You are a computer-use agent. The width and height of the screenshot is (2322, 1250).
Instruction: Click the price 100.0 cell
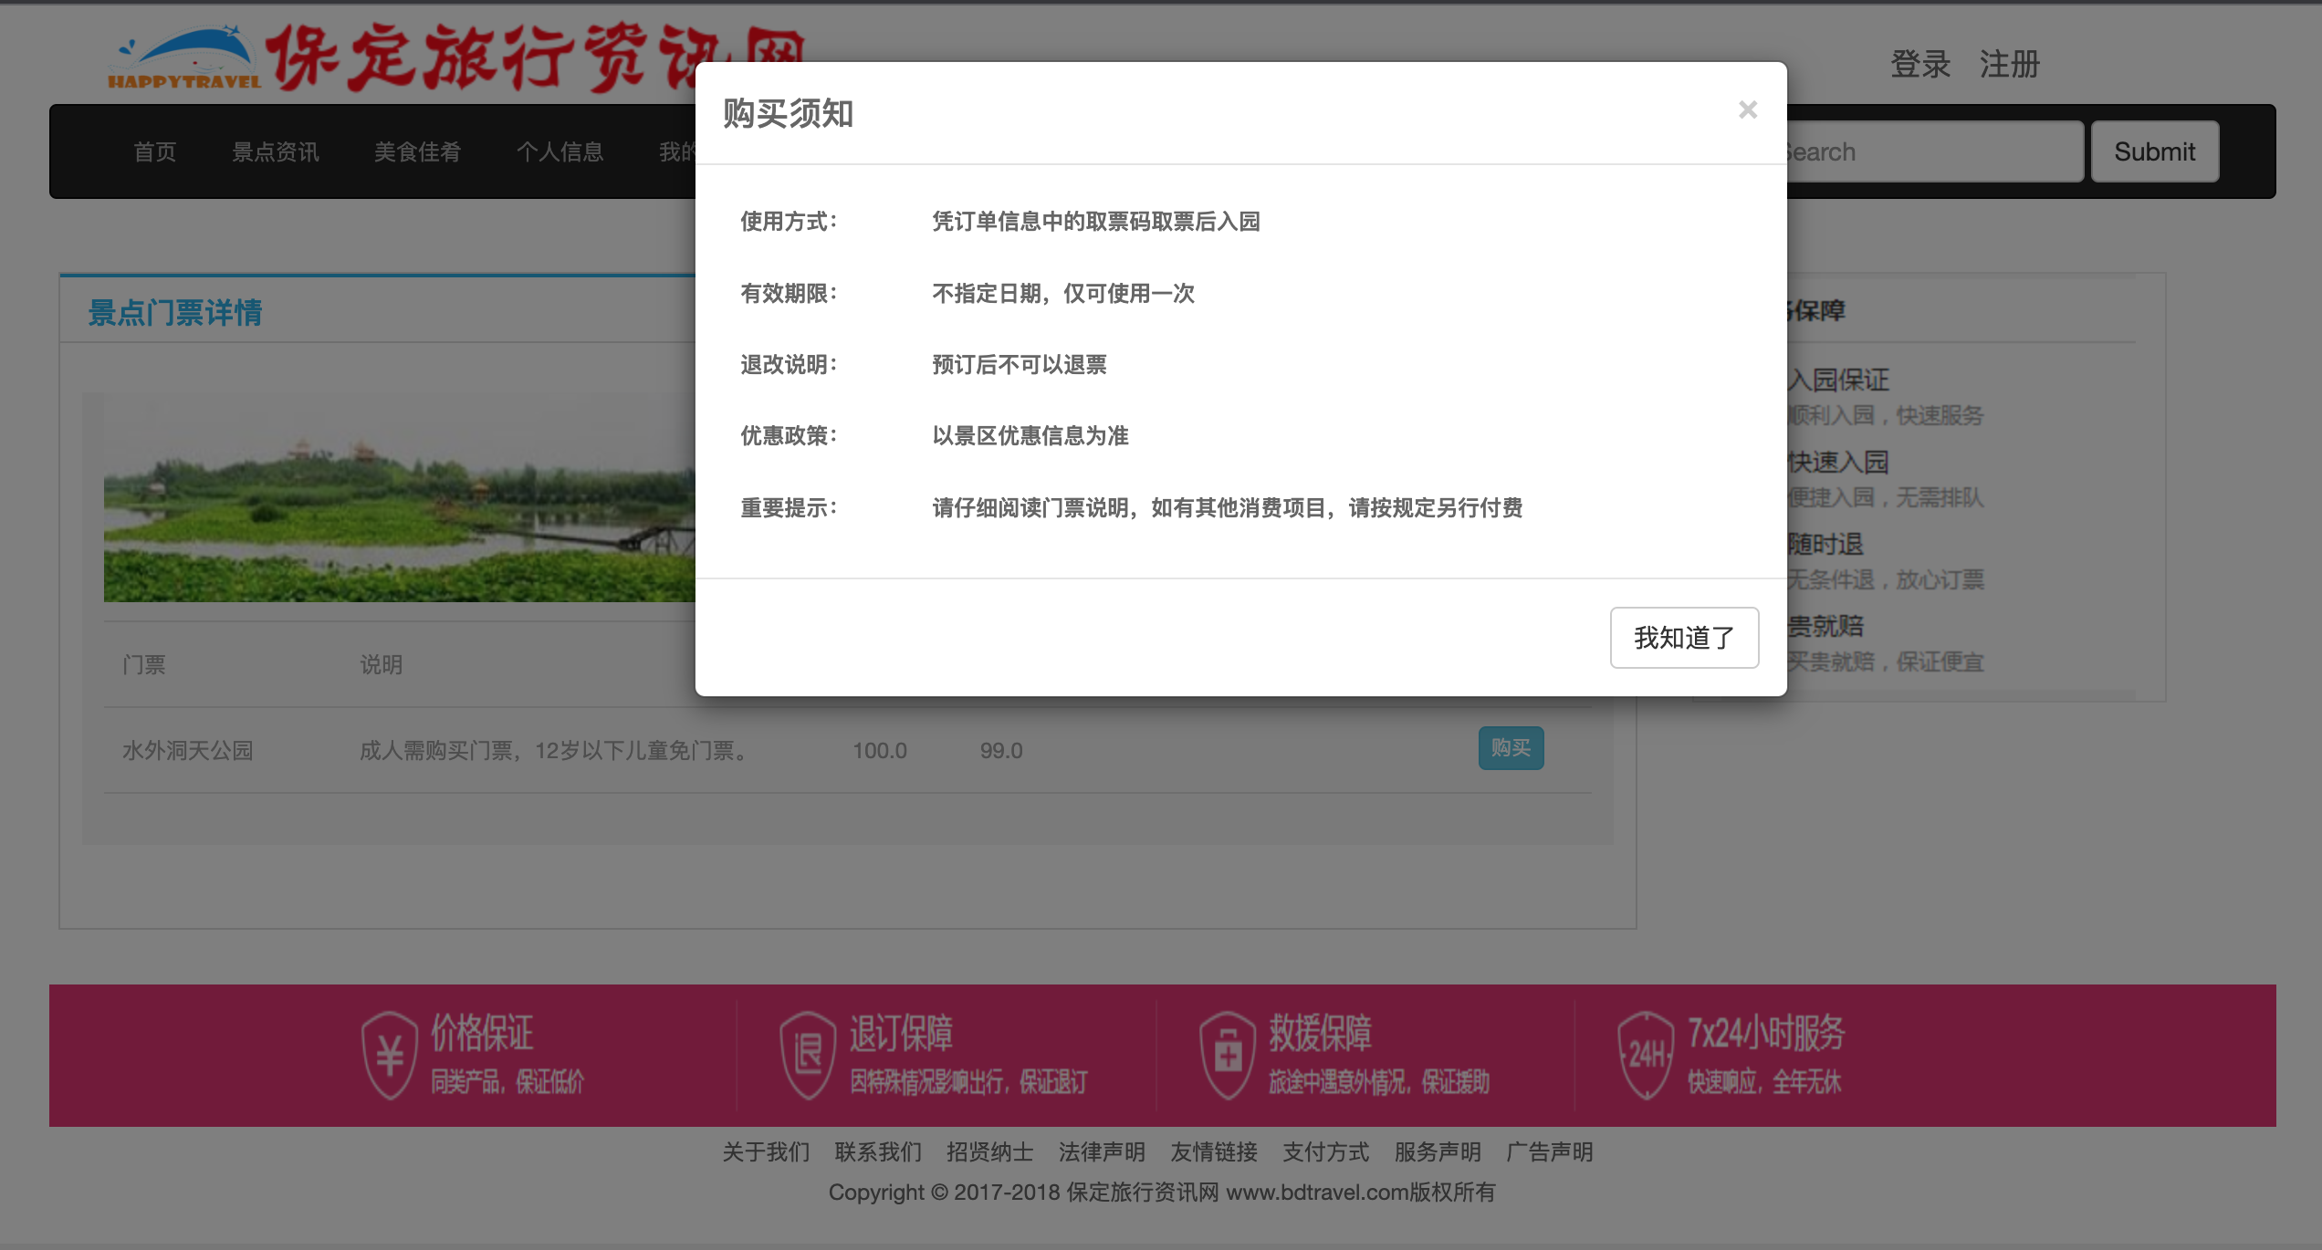pyautogui.click(x=880, y=751)
